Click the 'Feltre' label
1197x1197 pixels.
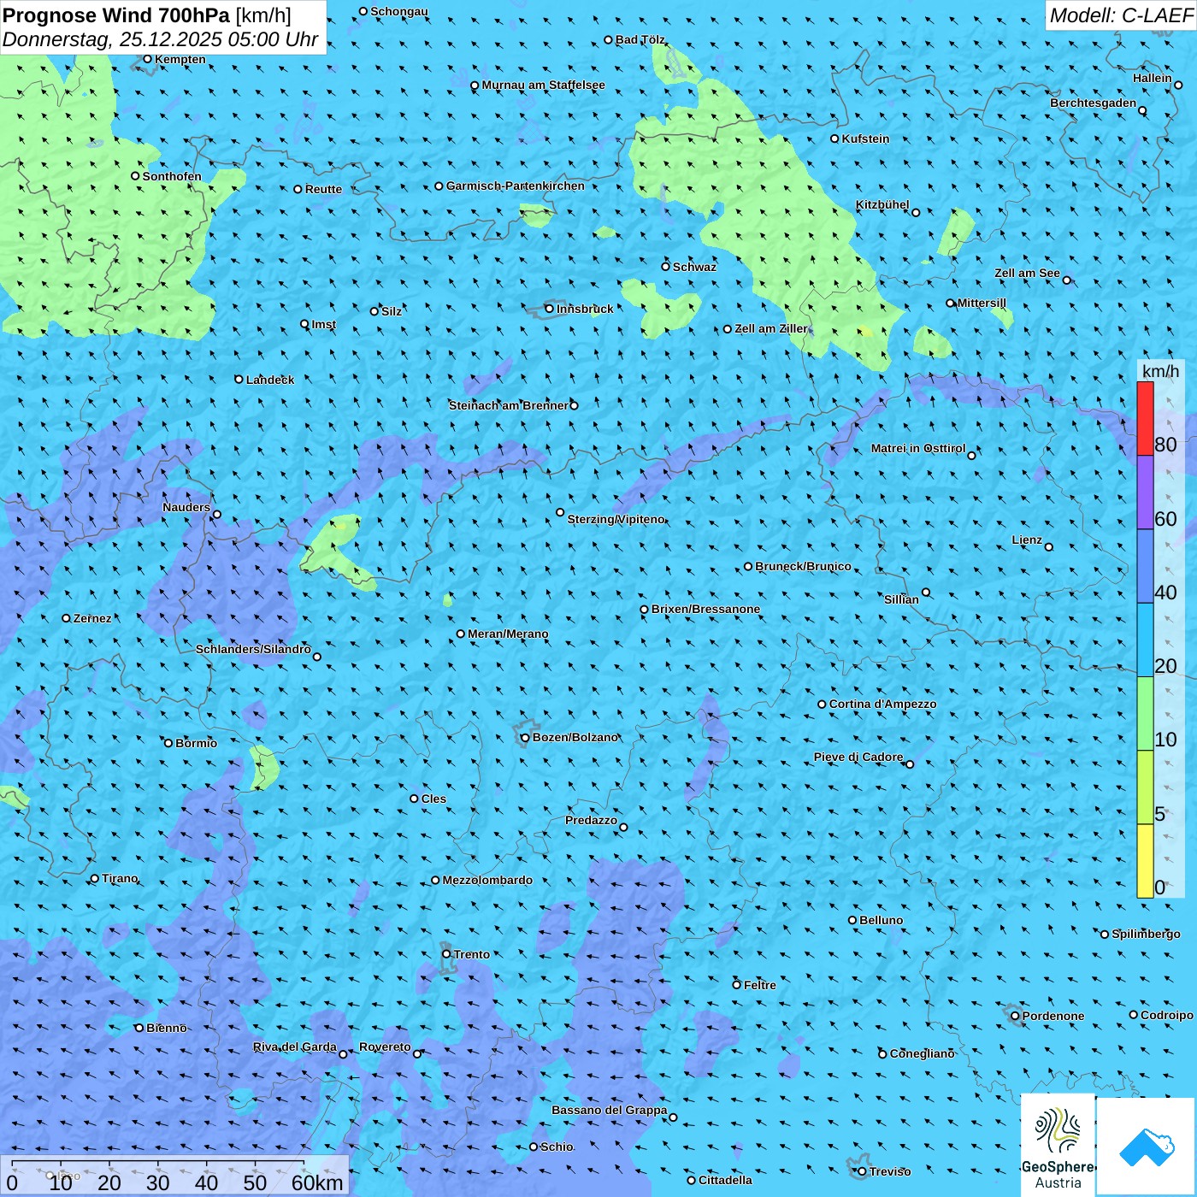pos(760,985)
